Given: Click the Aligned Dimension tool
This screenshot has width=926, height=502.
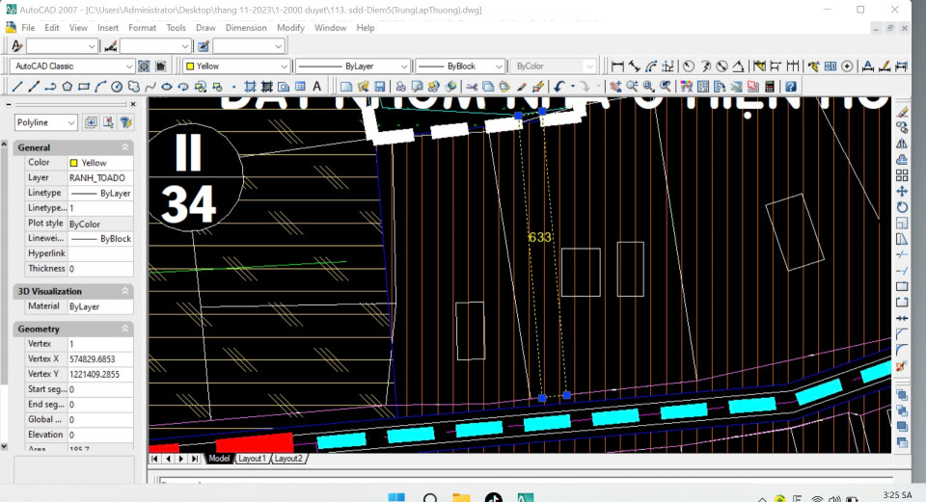Looking at the screenshot, I should [635, 66].
